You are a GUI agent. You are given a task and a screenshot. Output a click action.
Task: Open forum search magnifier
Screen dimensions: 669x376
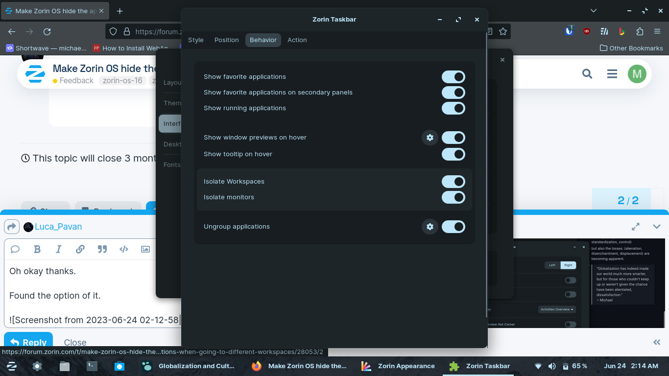[x=587, y=74]
